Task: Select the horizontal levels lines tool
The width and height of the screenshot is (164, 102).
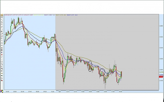Action: (x=2, y=24)
